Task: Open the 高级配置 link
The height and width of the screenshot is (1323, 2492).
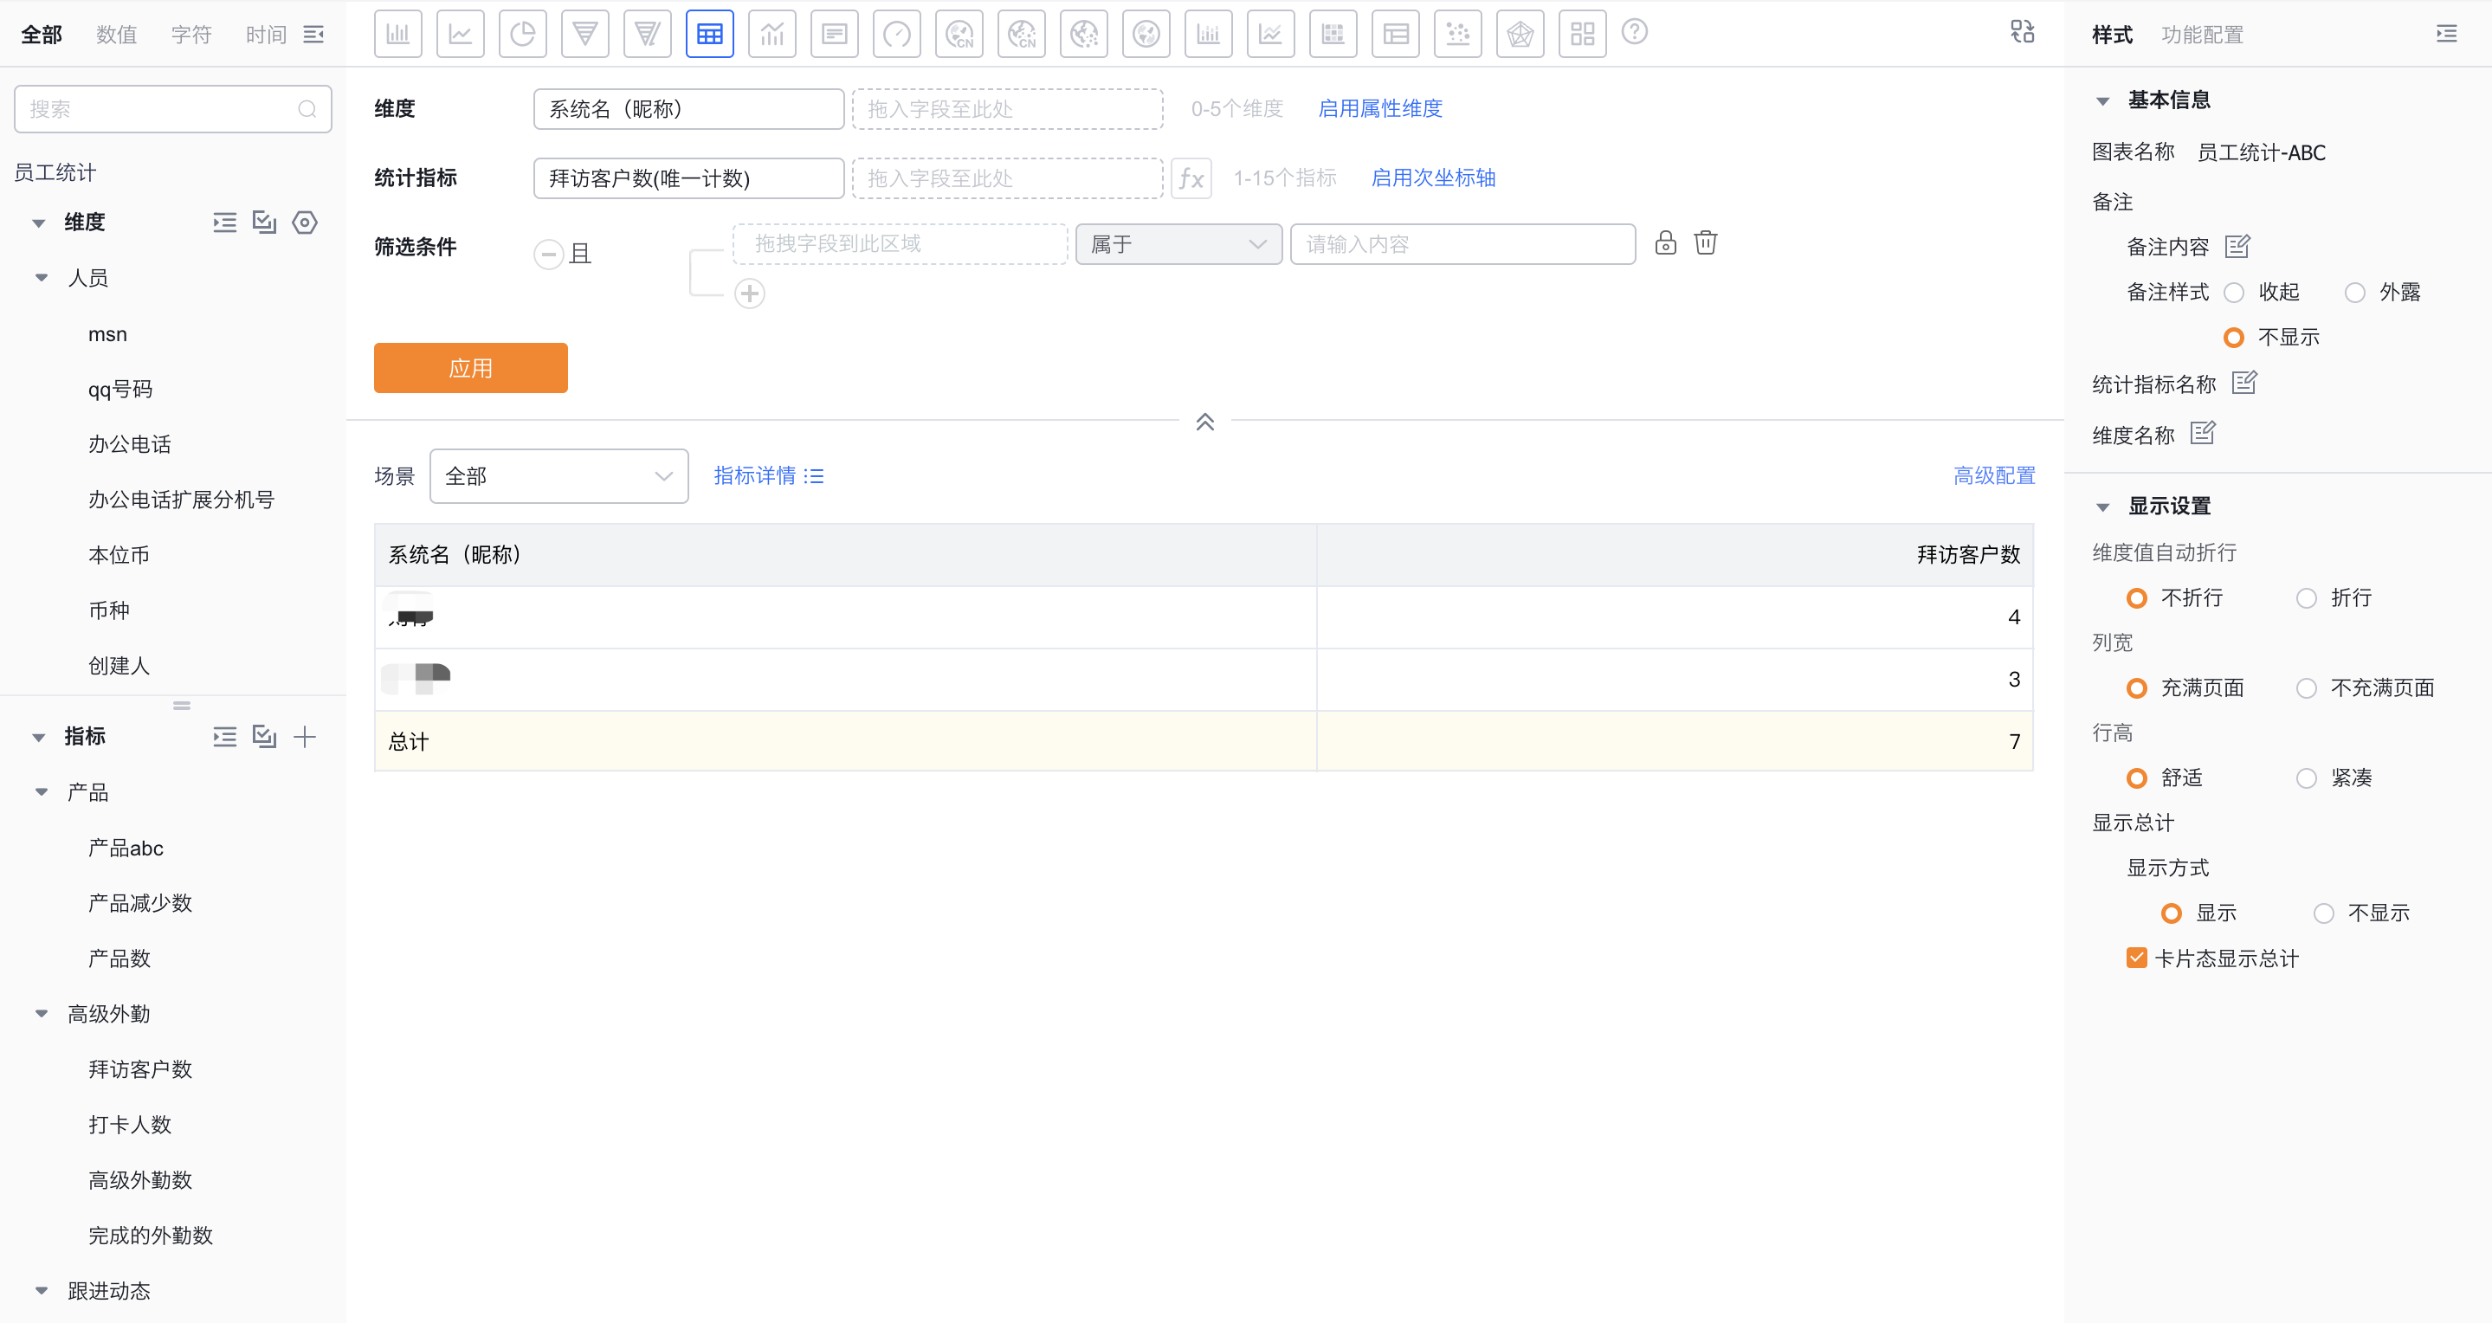Action: [1994, 476]
